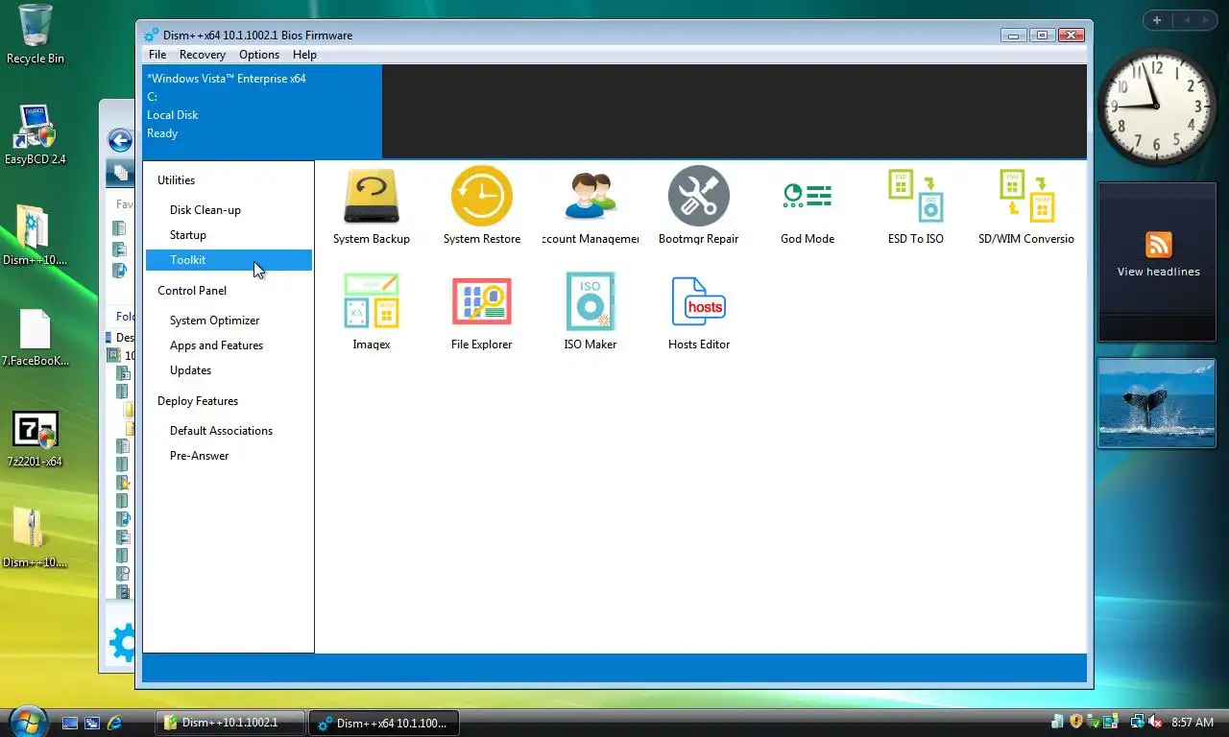Launch the ESD To ISO converter
Screen dimensions: 1229x737
916,206
